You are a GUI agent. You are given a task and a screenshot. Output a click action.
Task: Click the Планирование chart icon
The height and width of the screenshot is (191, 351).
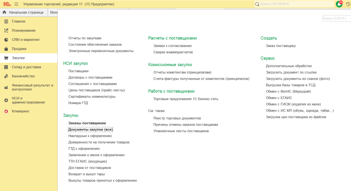pos(6,30)
